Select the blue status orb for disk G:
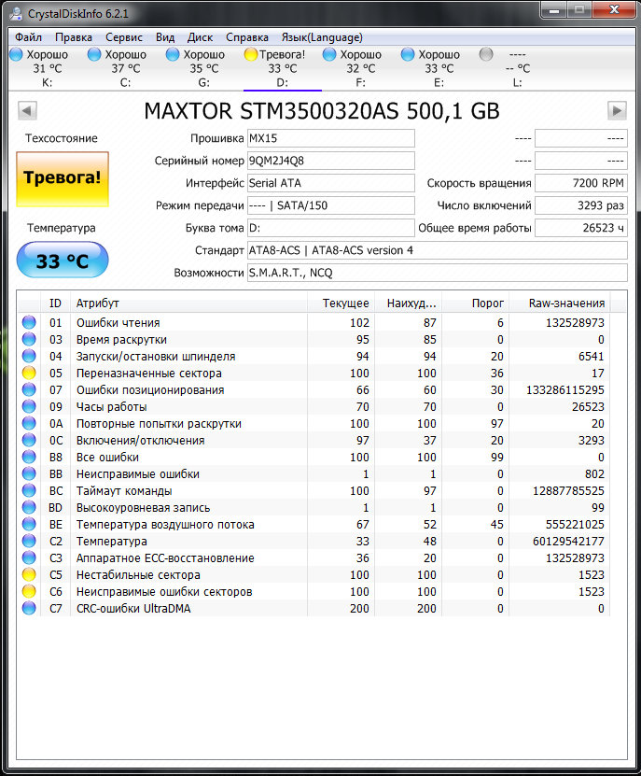Screen dimensions: 641x776 173,54
